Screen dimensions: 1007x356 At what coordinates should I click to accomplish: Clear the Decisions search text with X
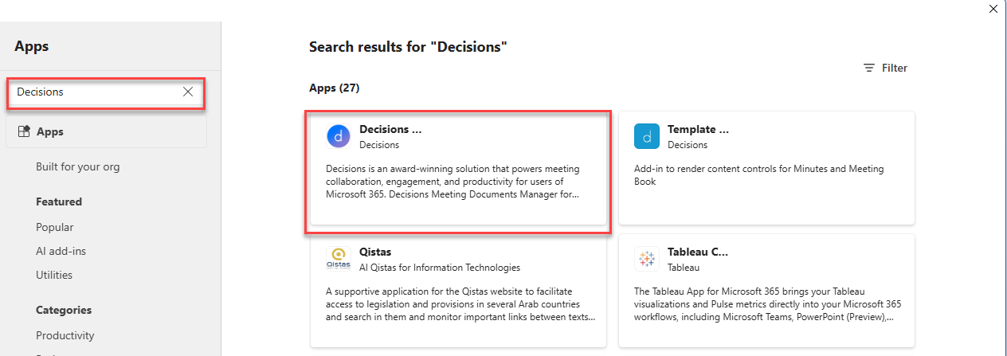pos(188,92)
